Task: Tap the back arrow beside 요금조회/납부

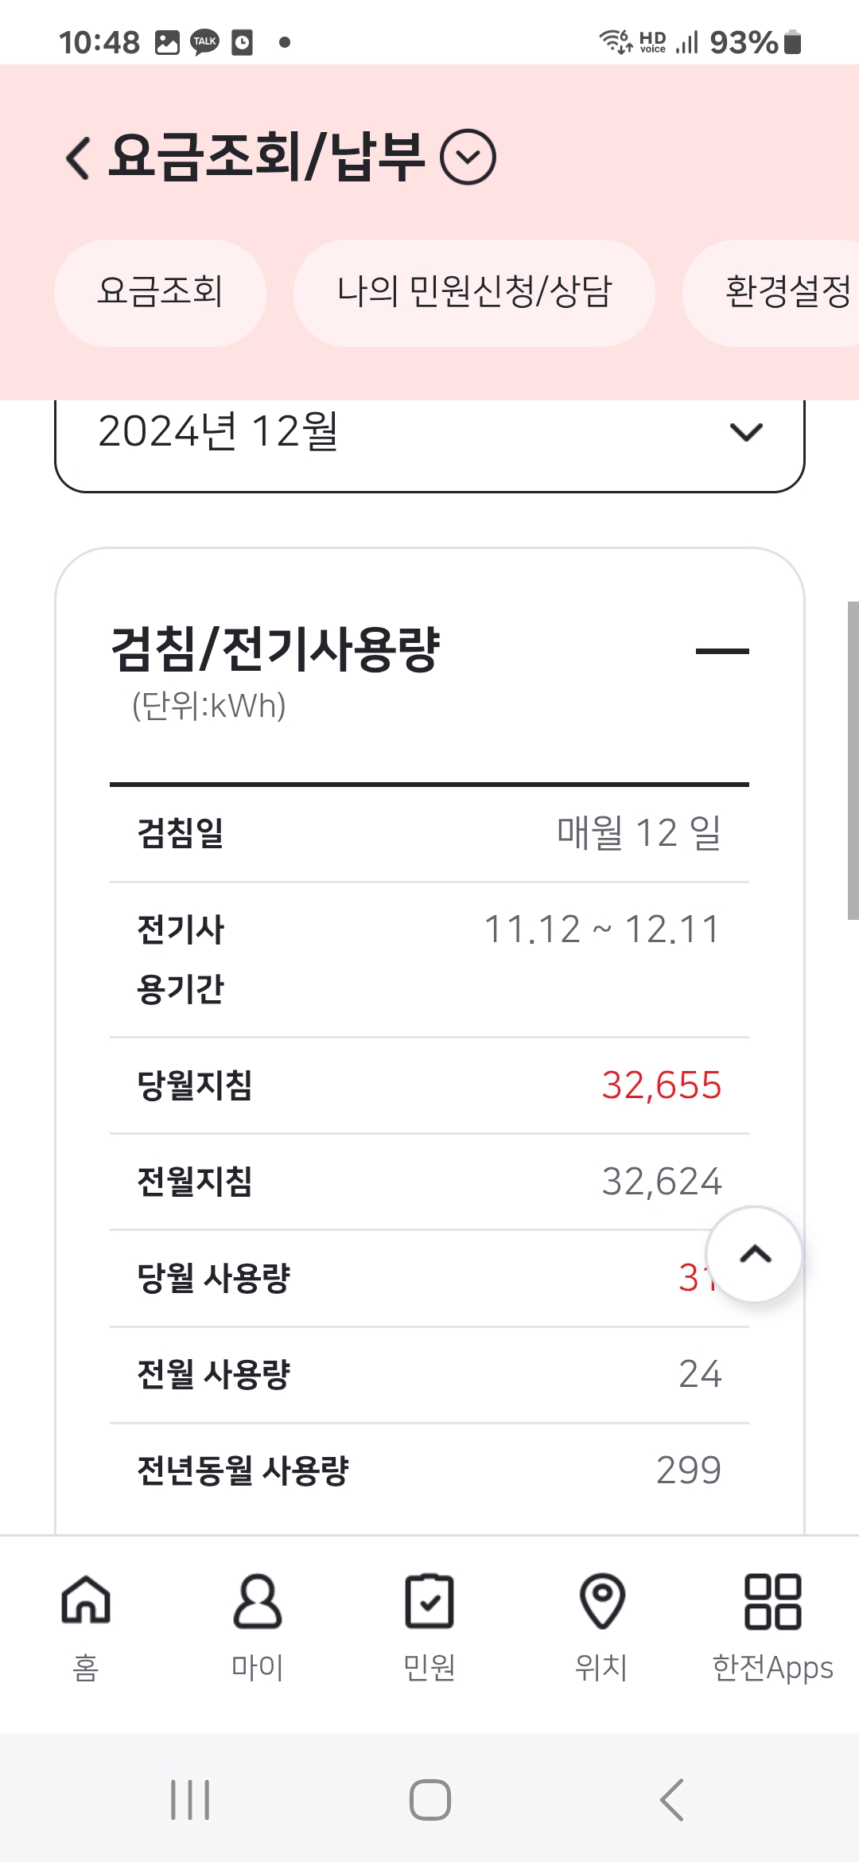Action: [78, 157]
